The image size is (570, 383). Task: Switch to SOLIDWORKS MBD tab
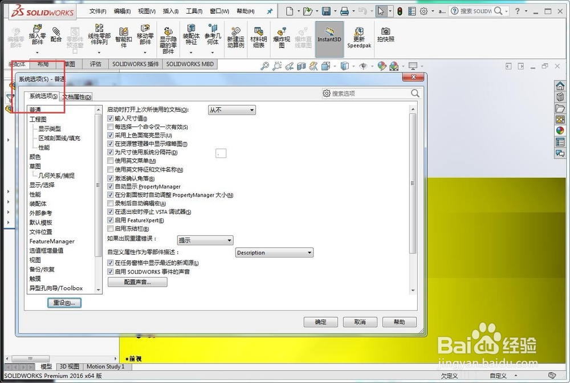(190, 64)
